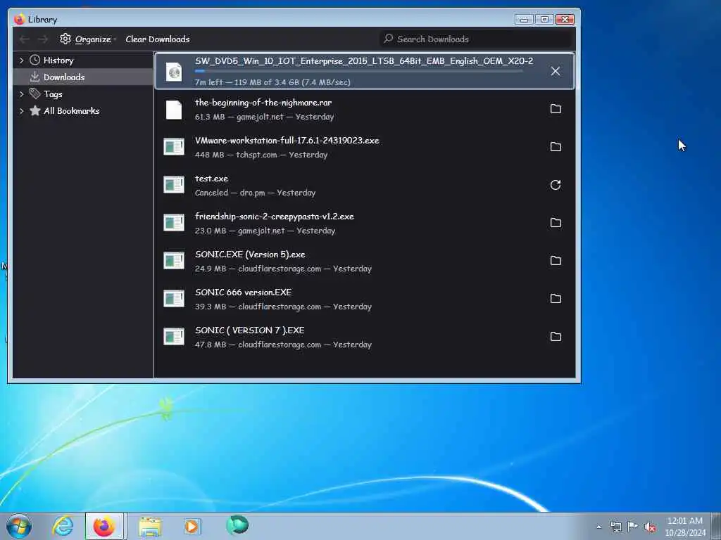
Task: Click the exe icon of VMware-workstation-full
Action: (x=174, y=147)
